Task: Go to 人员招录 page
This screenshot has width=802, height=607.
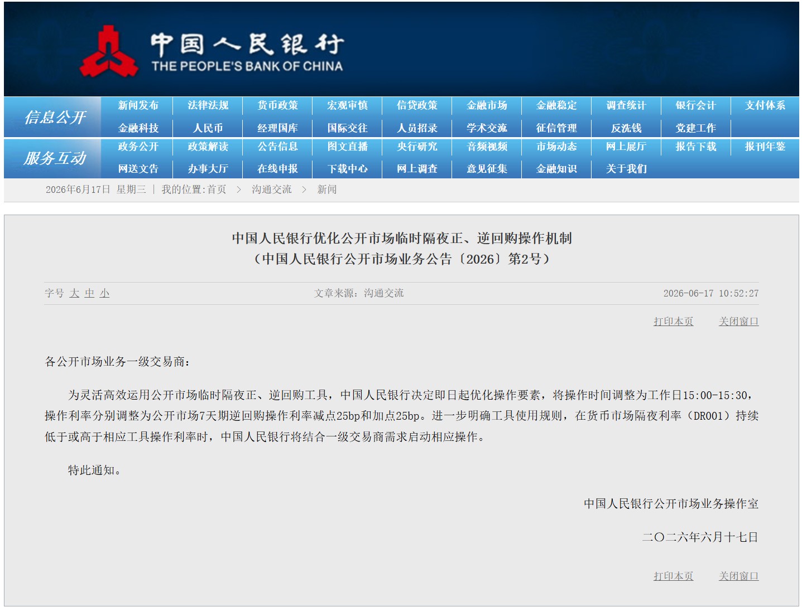Action: point(417,128)
